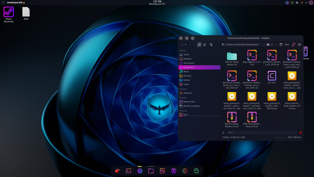Expand the hidden system tray icons
The height and width of the screenshot is (177, 314).
pyautogui.click(x=307, y=3)
